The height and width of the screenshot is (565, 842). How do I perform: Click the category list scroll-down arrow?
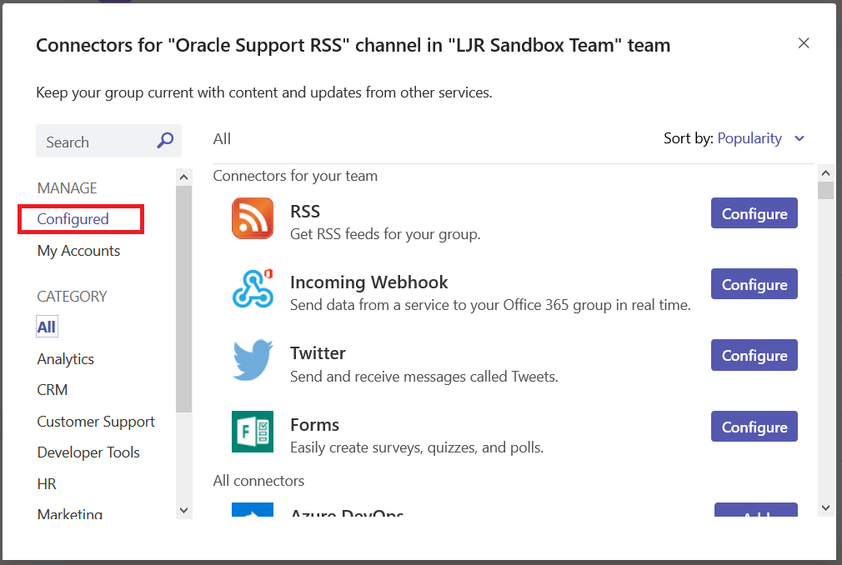click(183, 510)
